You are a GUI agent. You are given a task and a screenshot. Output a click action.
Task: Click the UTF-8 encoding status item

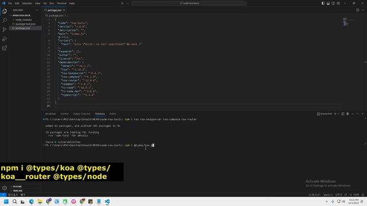click(x=338, y=195)
